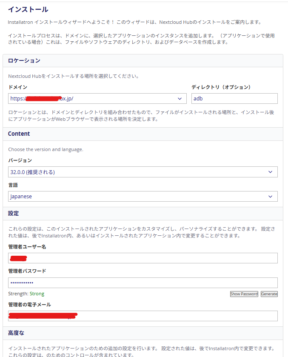
Task: Click the バージョン label
Action: pos(20,160)
